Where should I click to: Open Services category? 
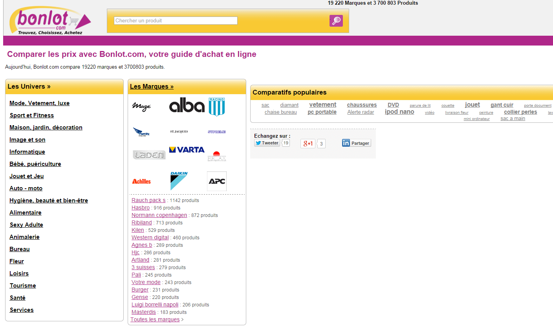click(22, 310)
